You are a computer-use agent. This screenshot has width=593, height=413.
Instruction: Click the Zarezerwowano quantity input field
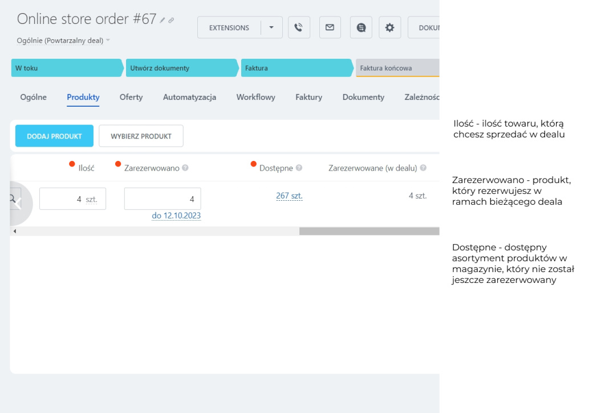[x=162, y=199]
